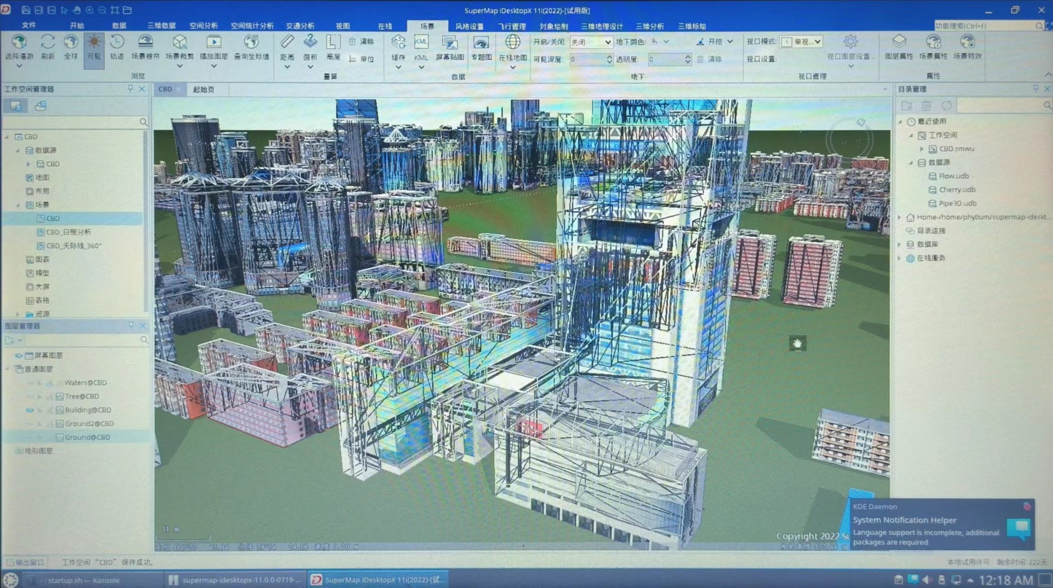Open the 文件 menu
The image size is (1053, 588).
[x=29, y=25]
